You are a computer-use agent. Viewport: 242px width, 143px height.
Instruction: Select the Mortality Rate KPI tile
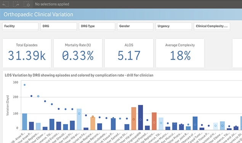point(78,53)
